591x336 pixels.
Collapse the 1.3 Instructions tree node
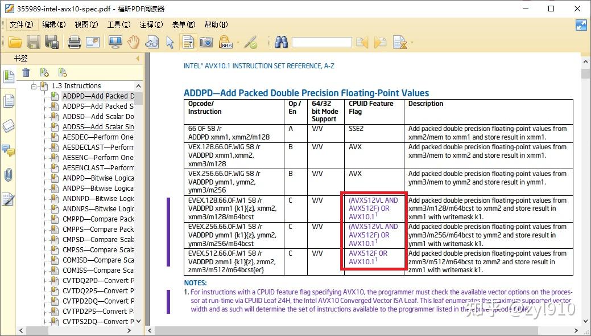coord(34,86)
